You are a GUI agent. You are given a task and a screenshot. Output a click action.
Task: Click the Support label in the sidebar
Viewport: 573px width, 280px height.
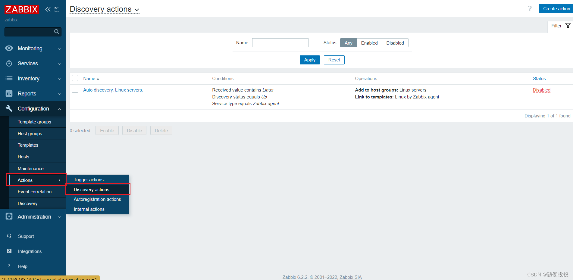click(x=26, y=236)
